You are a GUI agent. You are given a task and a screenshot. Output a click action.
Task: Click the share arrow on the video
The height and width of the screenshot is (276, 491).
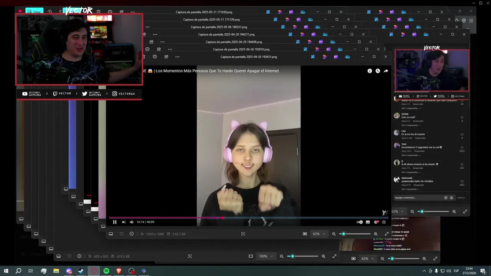tap(386, 71)
